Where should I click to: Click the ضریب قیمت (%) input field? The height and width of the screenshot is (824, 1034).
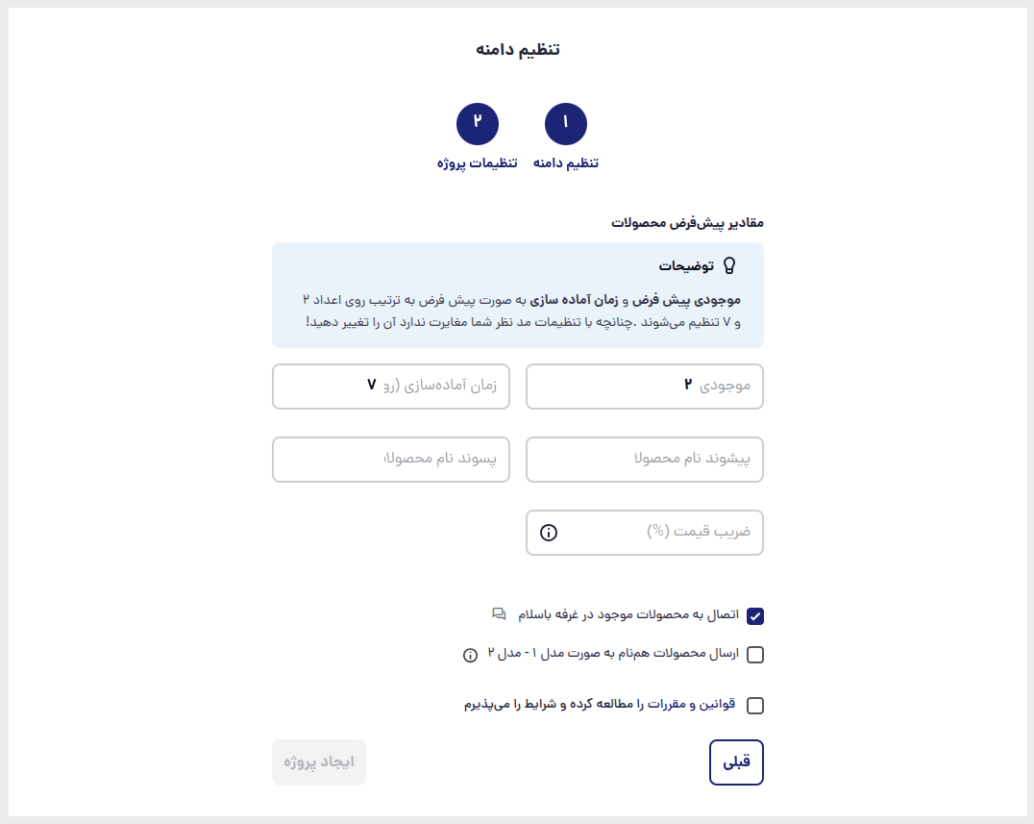(x=644, y=533)
